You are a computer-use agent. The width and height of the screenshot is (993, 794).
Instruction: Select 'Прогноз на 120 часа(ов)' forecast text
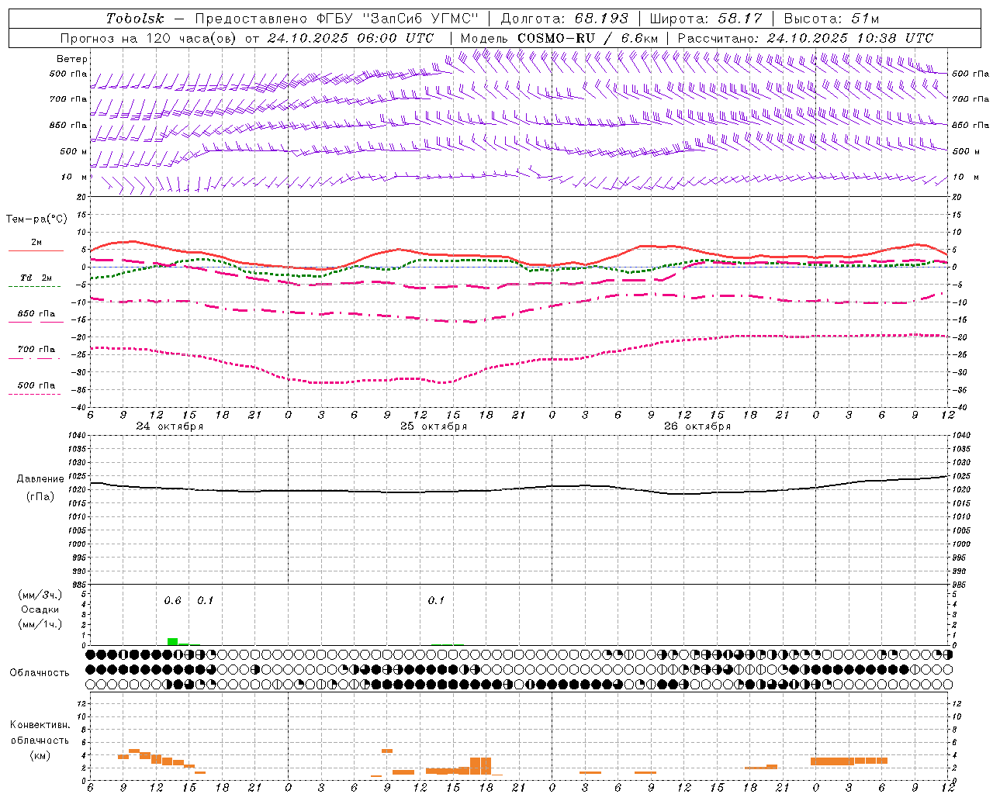click(x=150, y=38)
